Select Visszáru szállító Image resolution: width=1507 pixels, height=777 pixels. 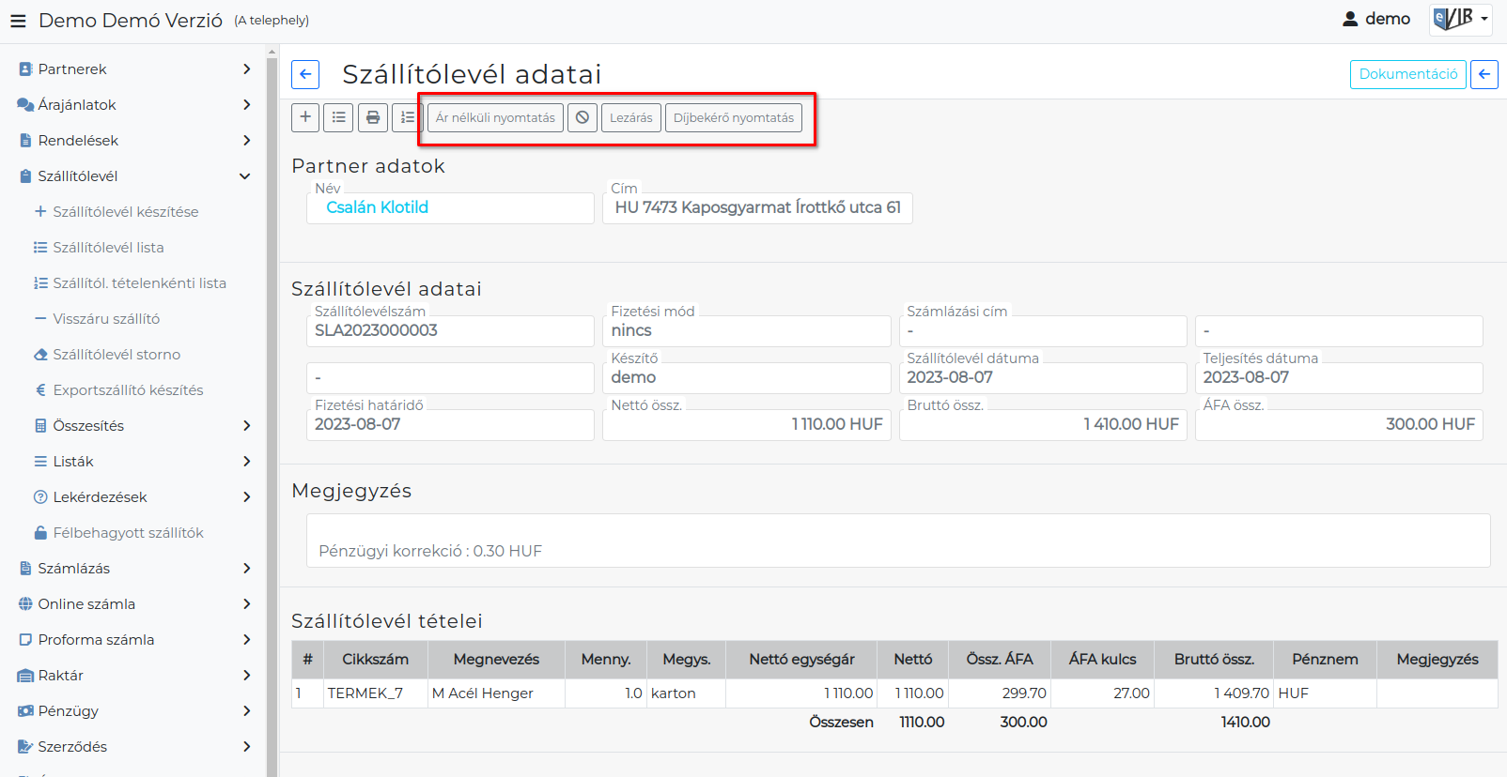[x=106, y=318]
